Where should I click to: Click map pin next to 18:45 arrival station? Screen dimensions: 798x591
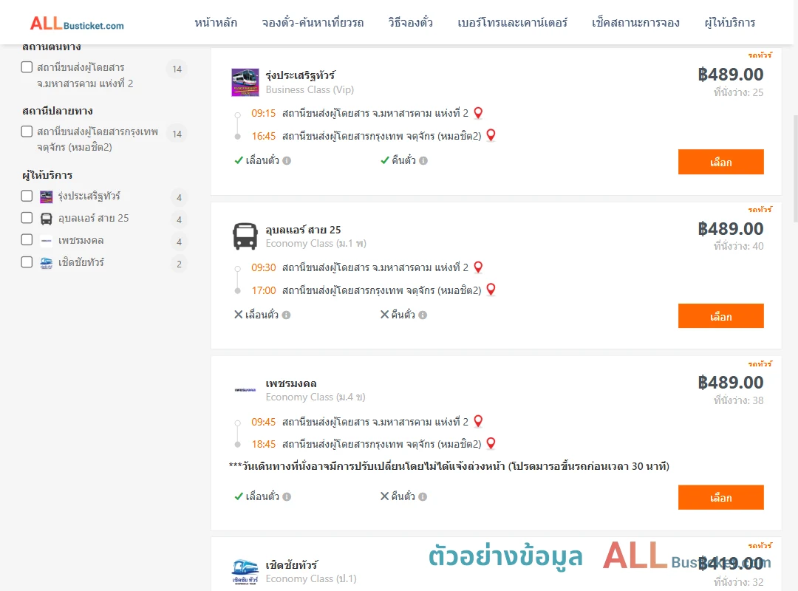[x=491, y=443]
